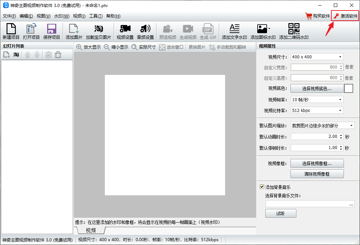Decrease default pause duration (默认停顿时长) spinner
This screenshot has height=245, width=360.
(341, 149)
